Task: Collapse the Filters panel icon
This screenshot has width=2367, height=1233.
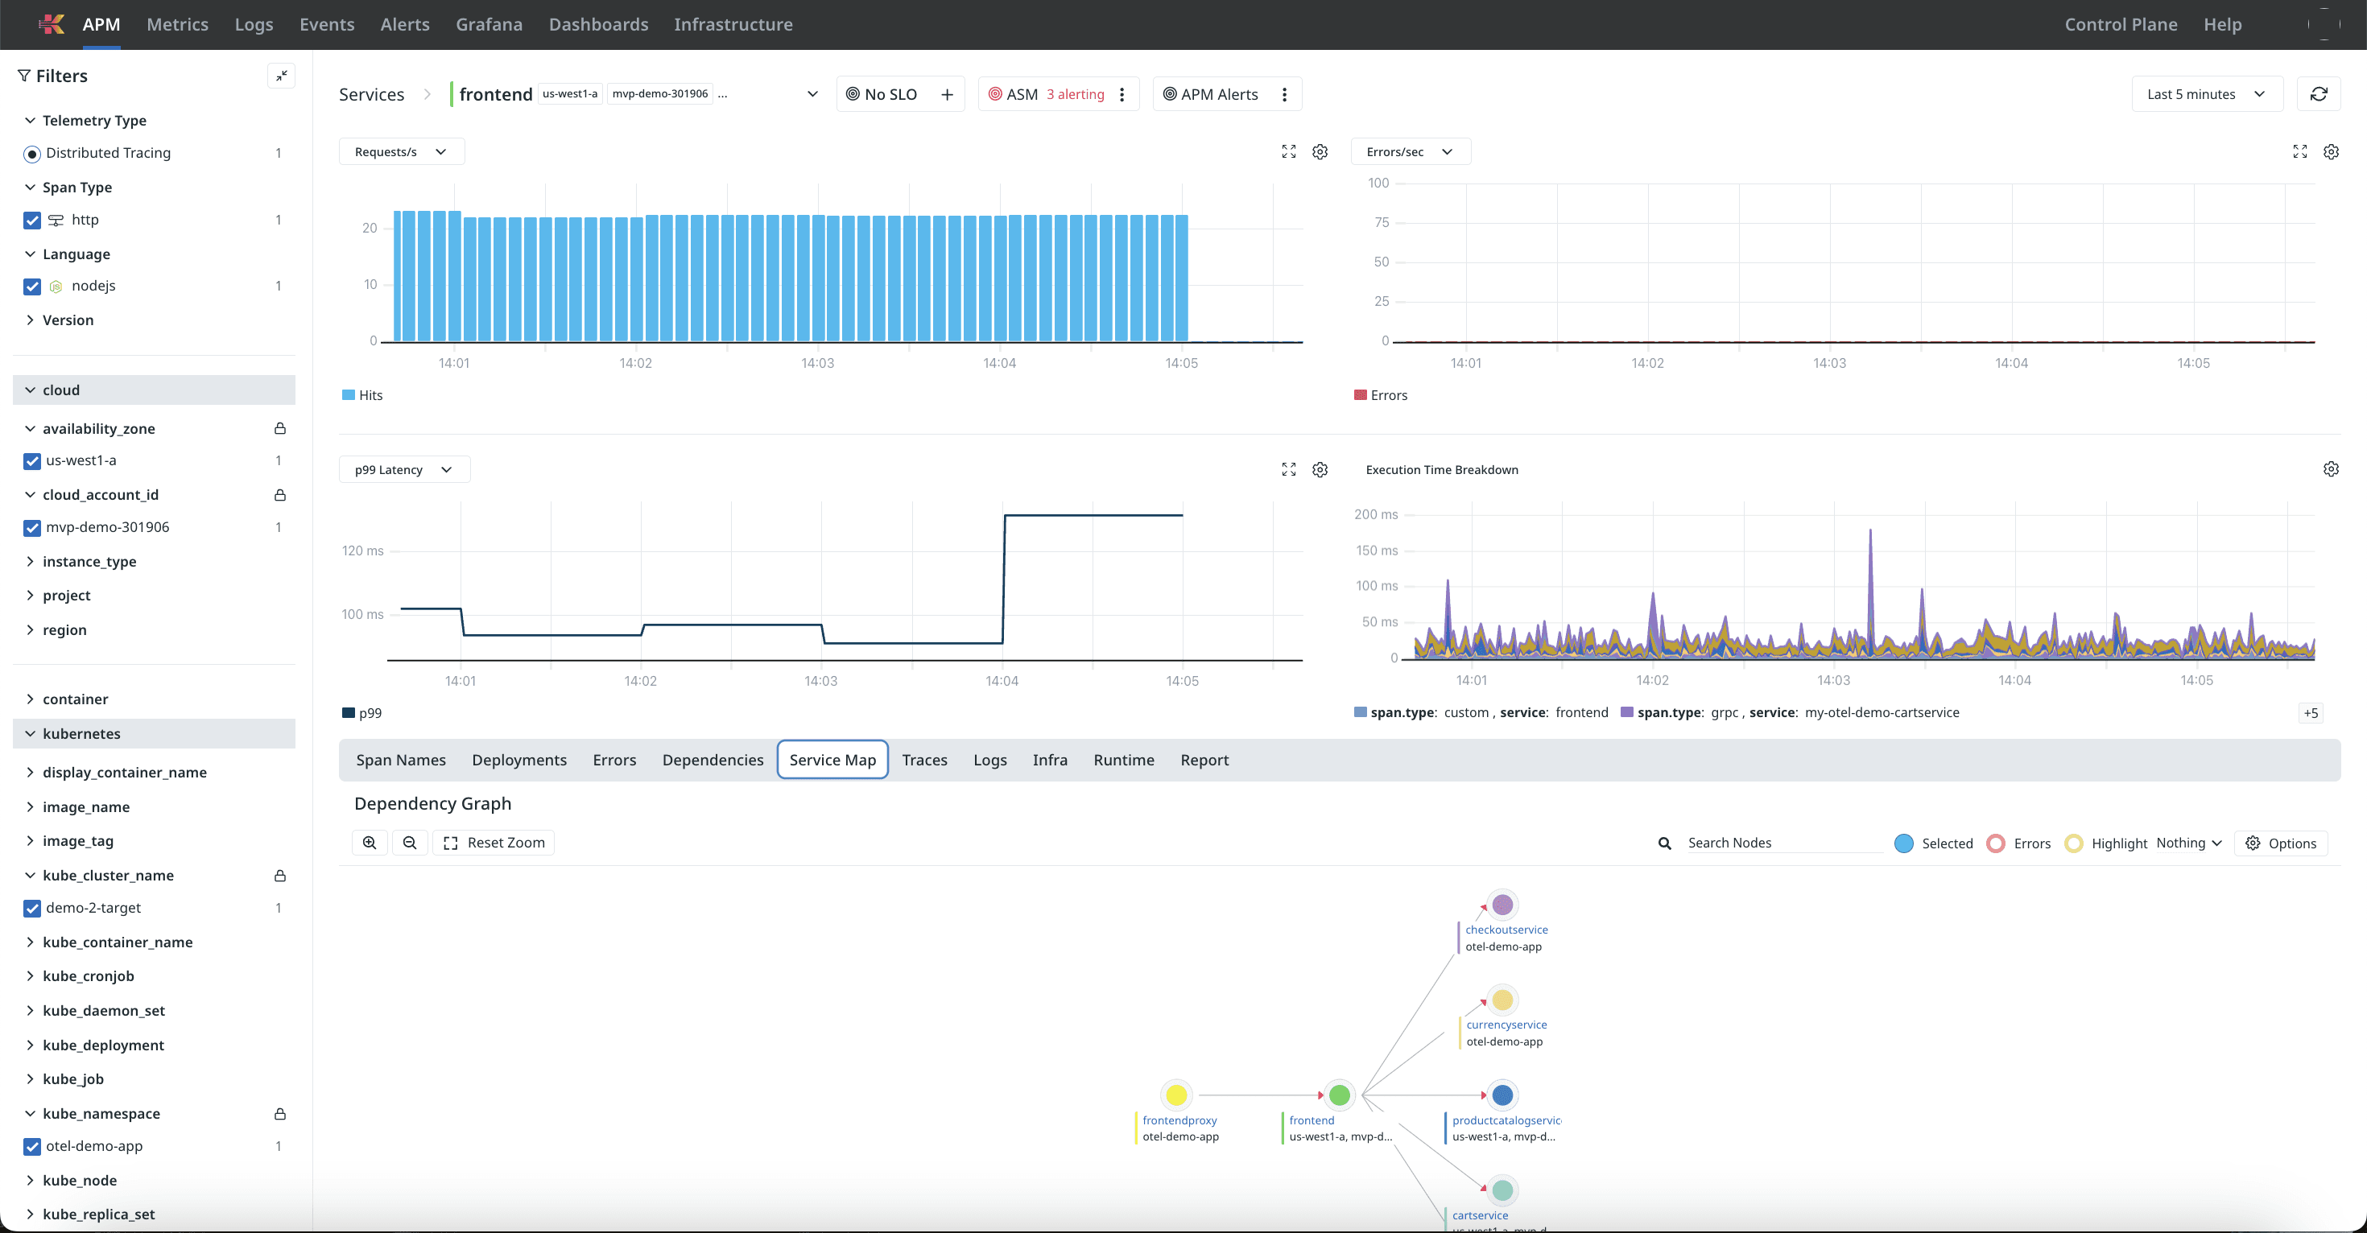Action: coord(281,76)
